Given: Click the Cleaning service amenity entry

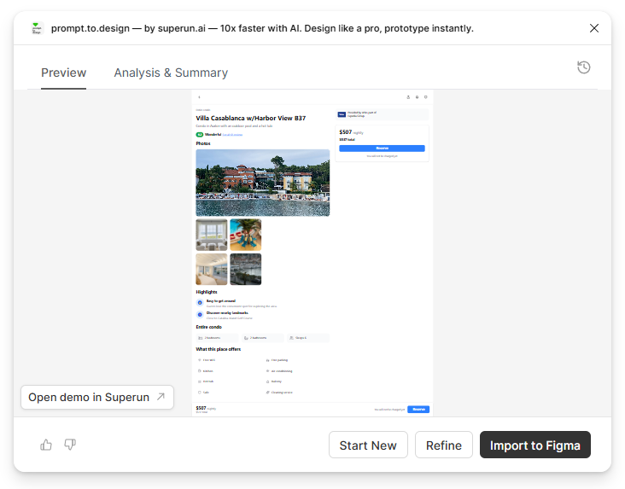Looking at the screenshot, I should pos(279,393).
